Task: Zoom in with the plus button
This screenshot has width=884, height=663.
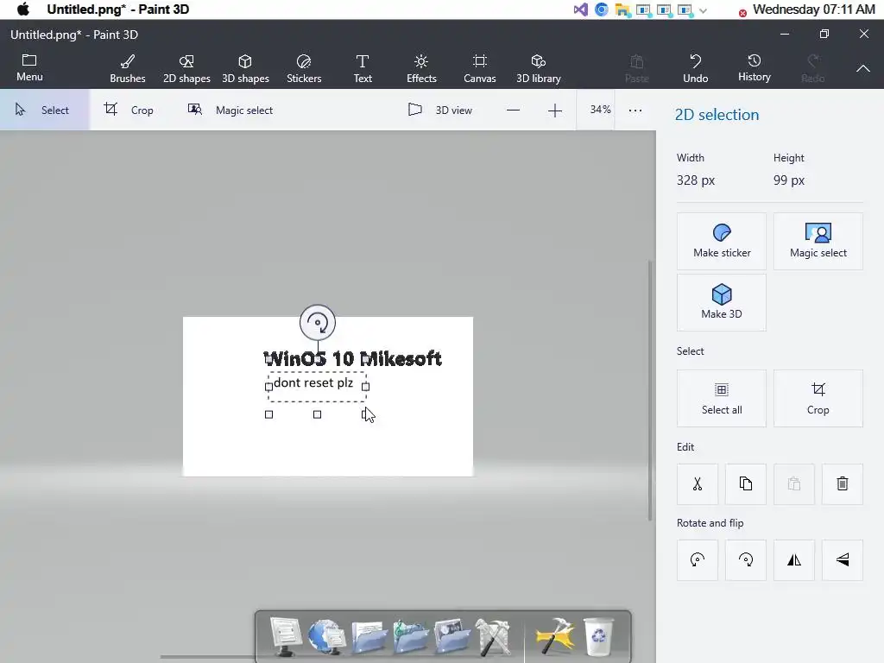Action: coord(555,110)
